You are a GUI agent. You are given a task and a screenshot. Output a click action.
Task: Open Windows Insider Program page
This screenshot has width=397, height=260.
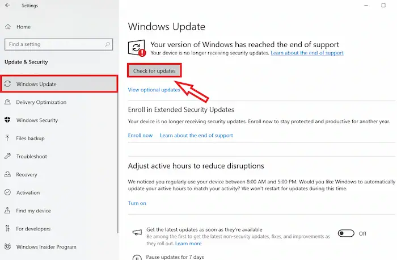click(x=47, y=247)
